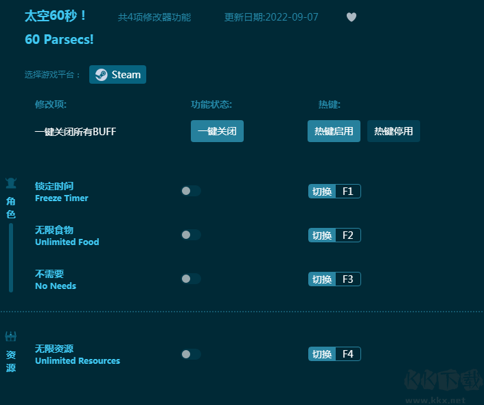Click the 更新日期:2022-09-07 text
The width and height of the screenshot is (484, 405).
click(271, 17)
